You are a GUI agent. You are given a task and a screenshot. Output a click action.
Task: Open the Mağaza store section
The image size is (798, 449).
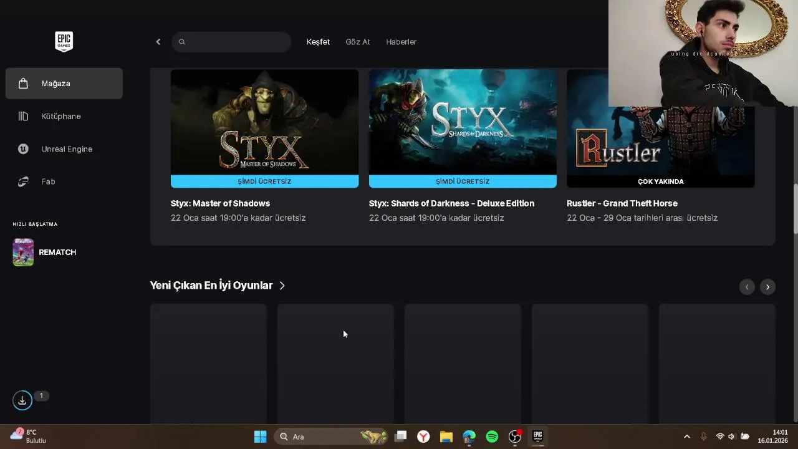(64, 84)
